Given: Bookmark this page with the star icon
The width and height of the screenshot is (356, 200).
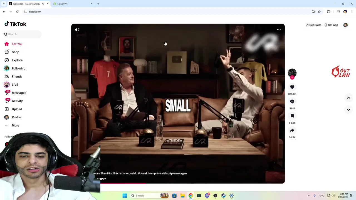Looking at the screenshot, I should [319, 12].
